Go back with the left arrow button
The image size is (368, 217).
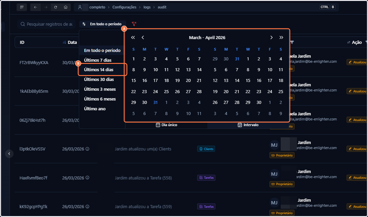[35, 7]
